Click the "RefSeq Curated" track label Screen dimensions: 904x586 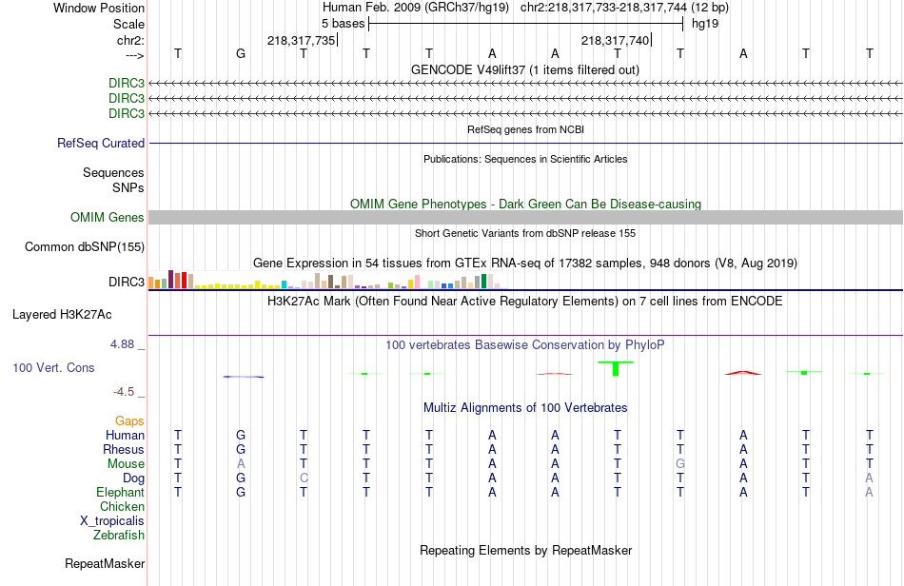click(x=101, y=143)
